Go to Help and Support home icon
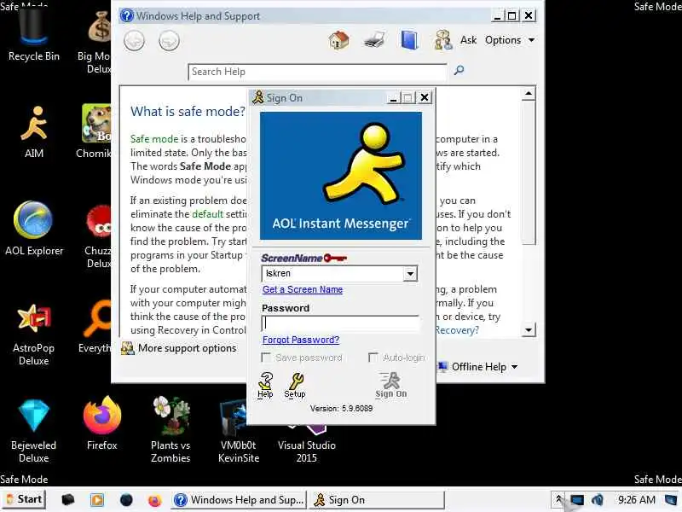The height and width of the screenshot is (512, 682). [x=338, y=40]
